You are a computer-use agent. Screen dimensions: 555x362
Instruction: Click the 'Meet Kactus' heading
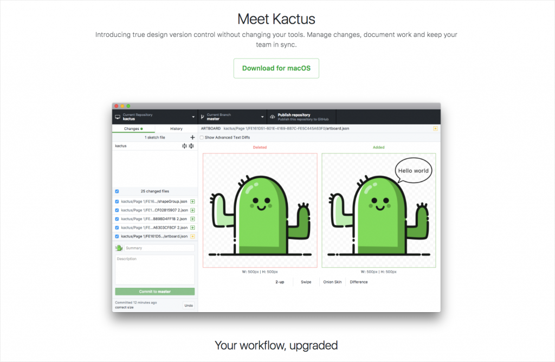pyautogui.click(x=276, y=19)
